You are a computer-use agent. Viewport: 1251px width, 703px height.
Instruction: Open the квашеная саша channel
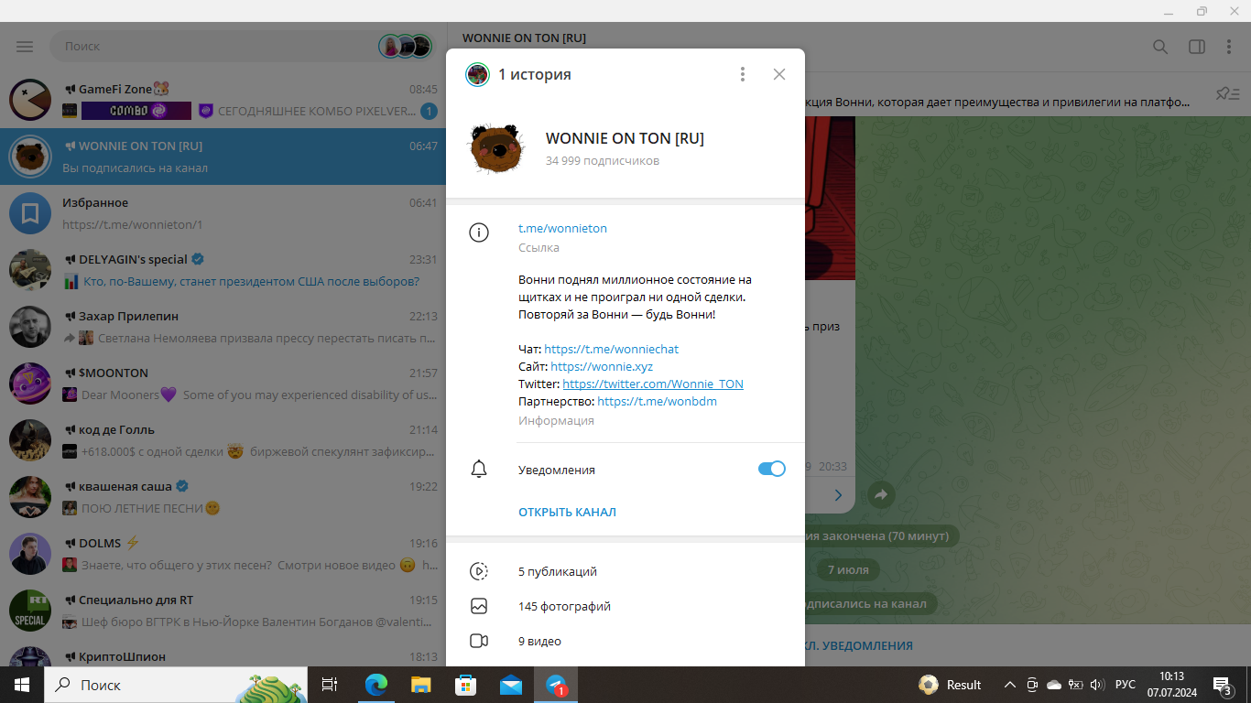[x=223, y=497]
